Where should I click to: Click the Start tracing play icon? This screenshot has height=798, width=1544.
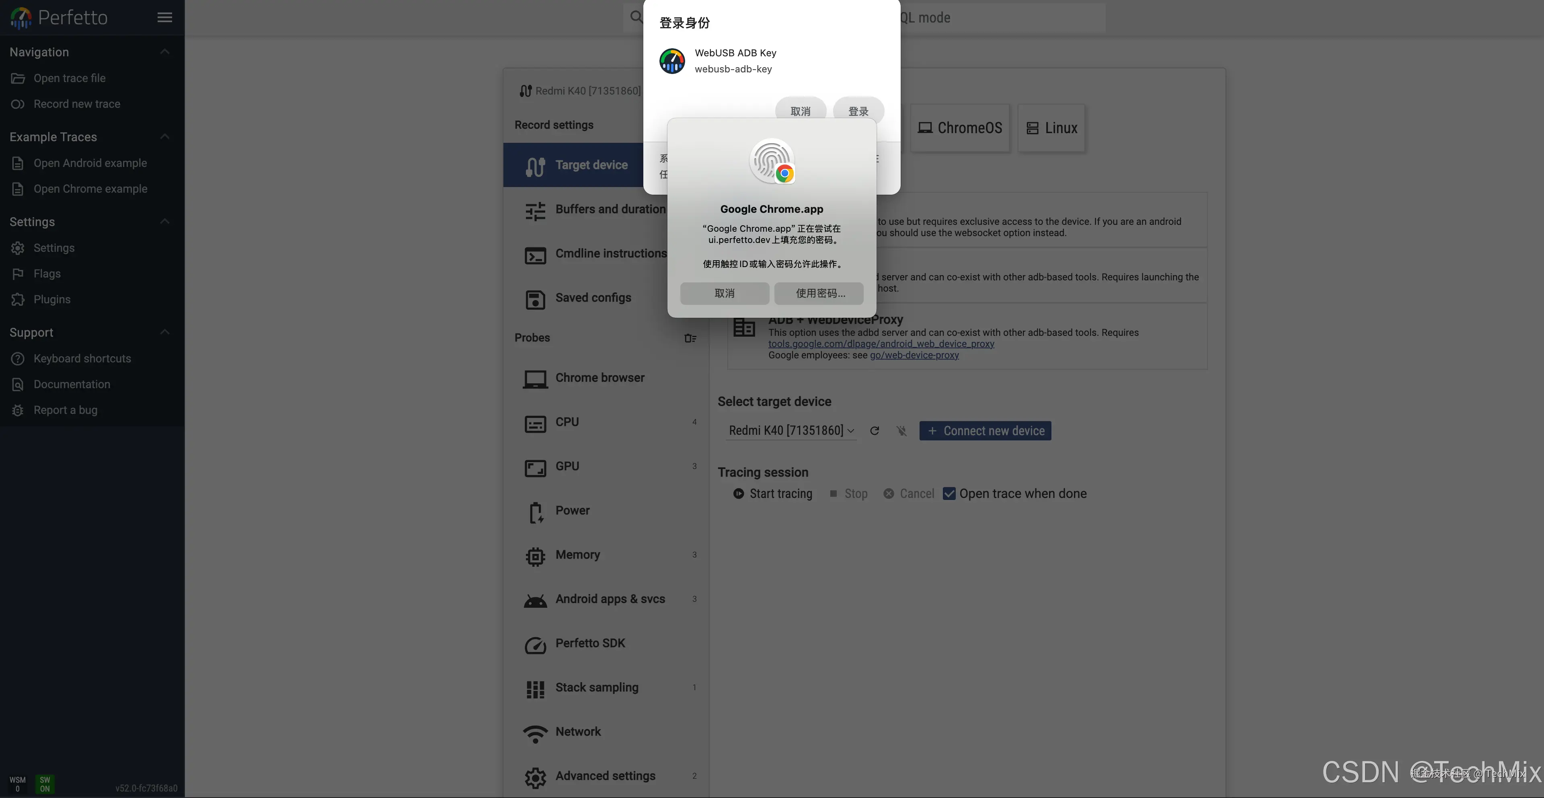pyautogui.click(x=739, y=494)
